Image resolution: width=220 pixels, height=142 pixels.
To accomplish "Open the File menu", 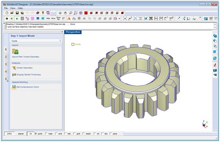I will coord(6,8).
